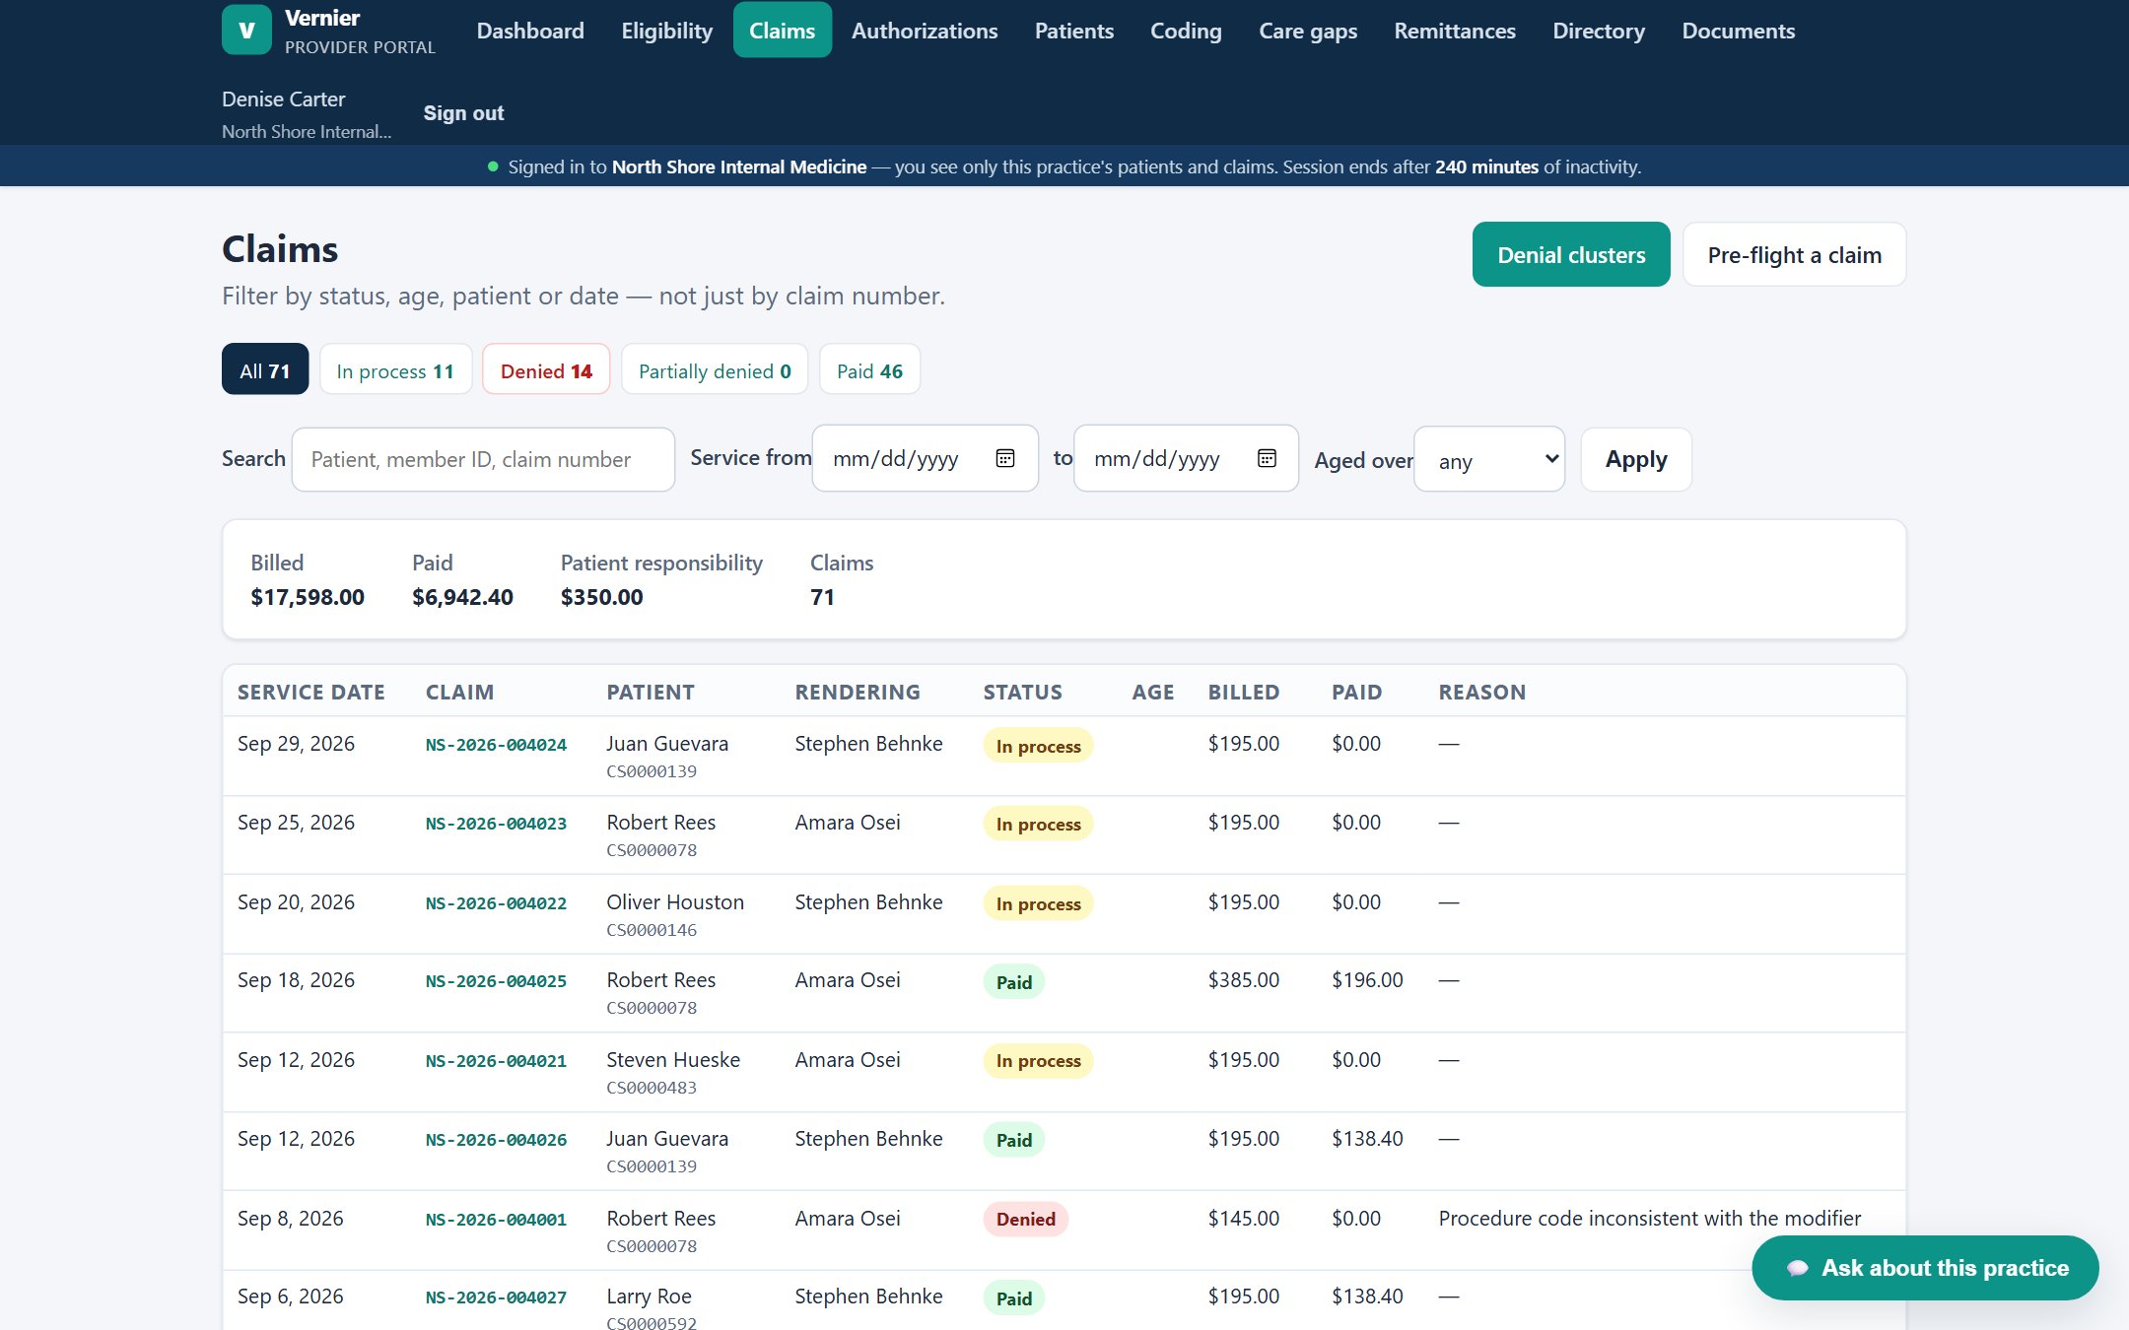Open Remittances page
This screenshot has width=2129, height=1330.
tap(1455, 31)
